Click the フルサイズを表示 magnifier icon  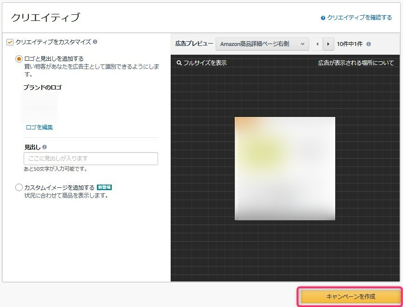pyautogui.click(x=179, y=63)
